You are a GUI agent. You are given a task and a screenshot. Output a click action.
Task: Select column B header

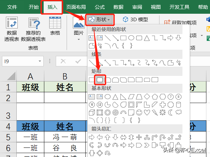point(65,76)
